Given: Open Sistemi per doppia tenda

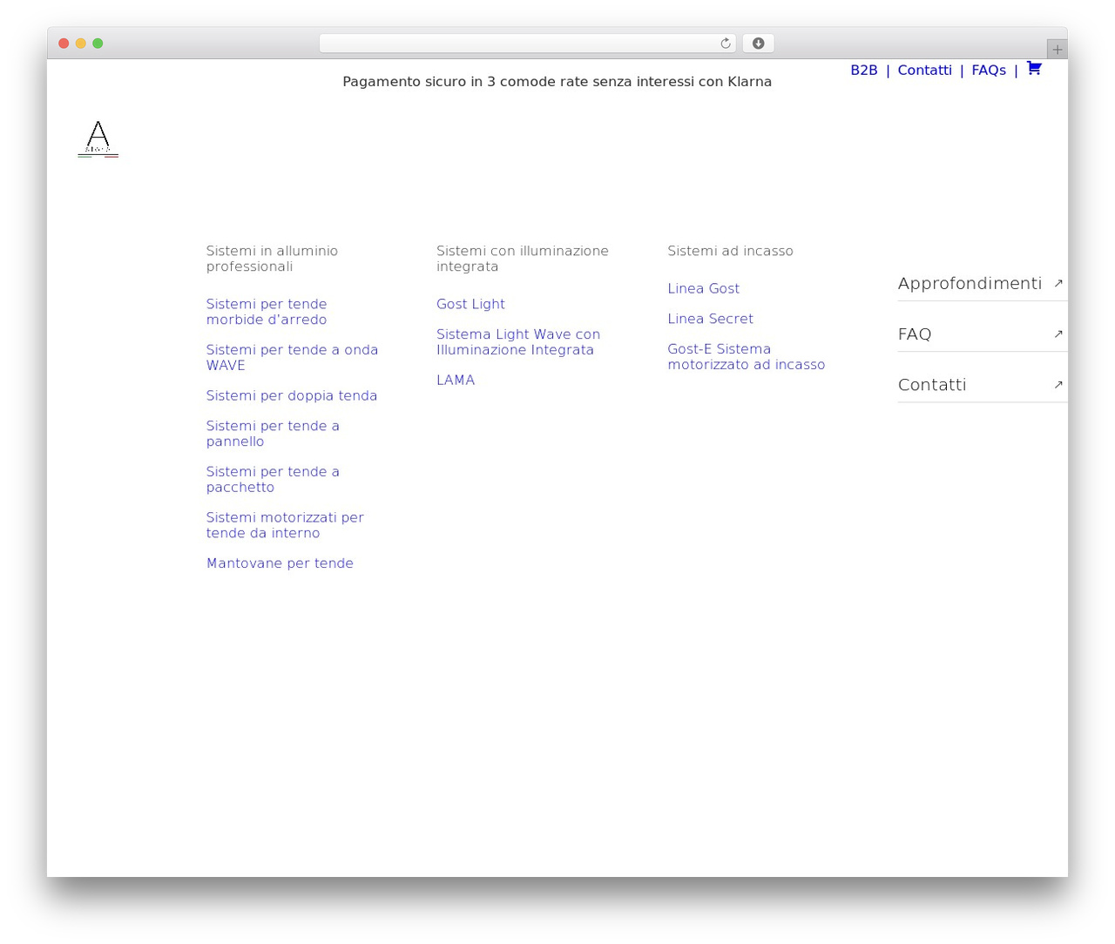Looking at the screenshot, I should click(x=292, y=395).
